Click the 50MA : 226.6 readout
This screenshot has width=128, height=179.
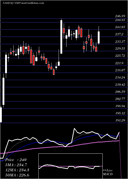[x=17, y=175]
